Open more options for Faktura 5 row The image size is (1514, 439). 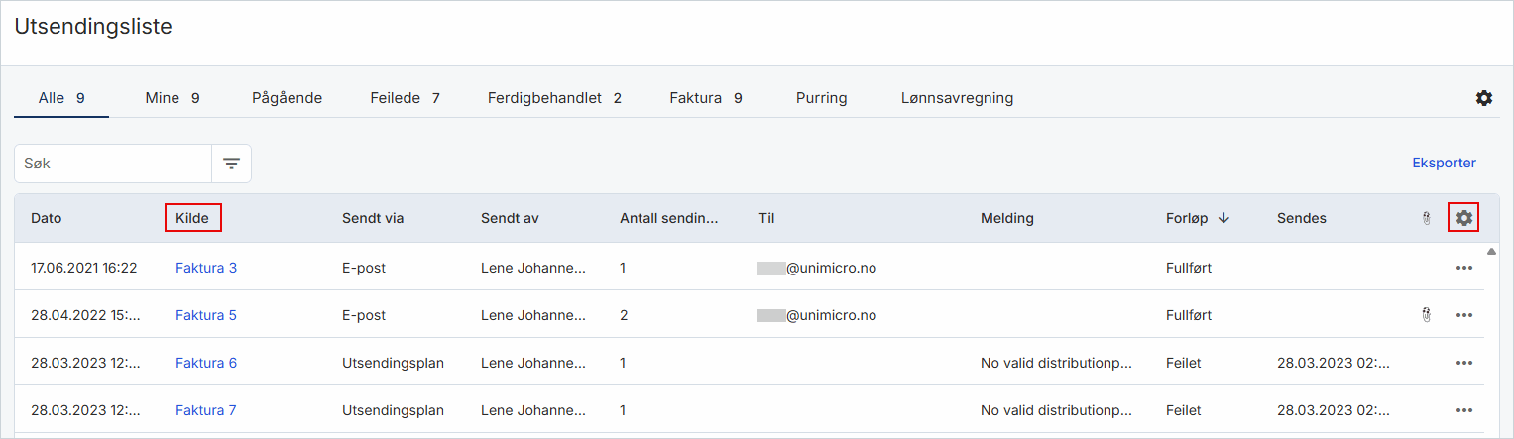point(1463,315)
